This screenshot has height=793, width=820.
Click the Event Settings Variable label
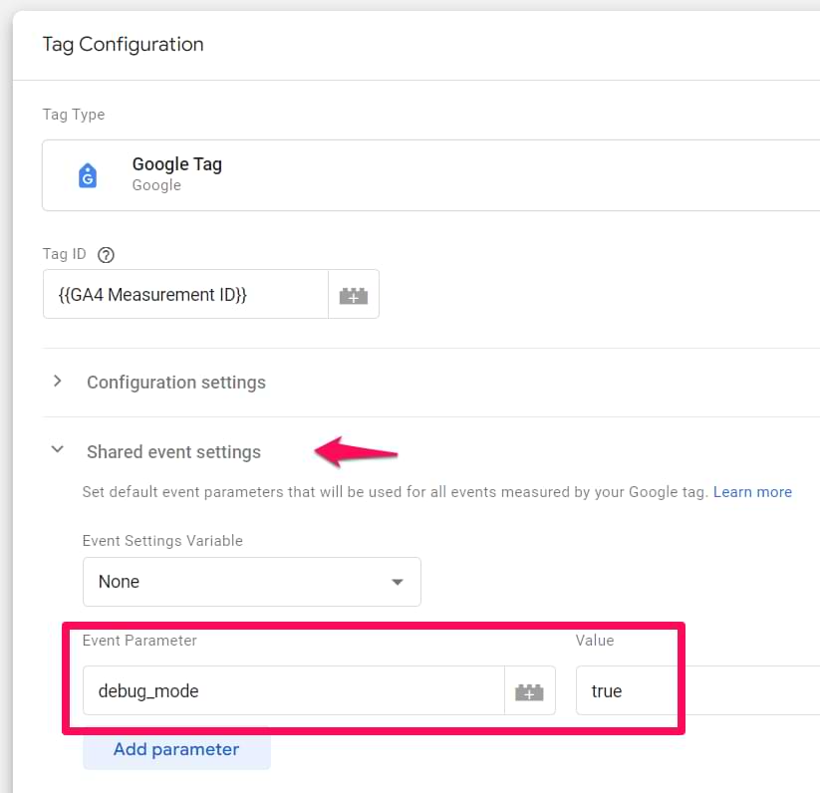(162, 541)
